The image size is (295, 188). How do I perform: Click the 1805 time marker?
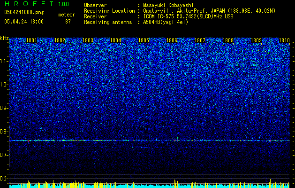(x=144, y=40)
